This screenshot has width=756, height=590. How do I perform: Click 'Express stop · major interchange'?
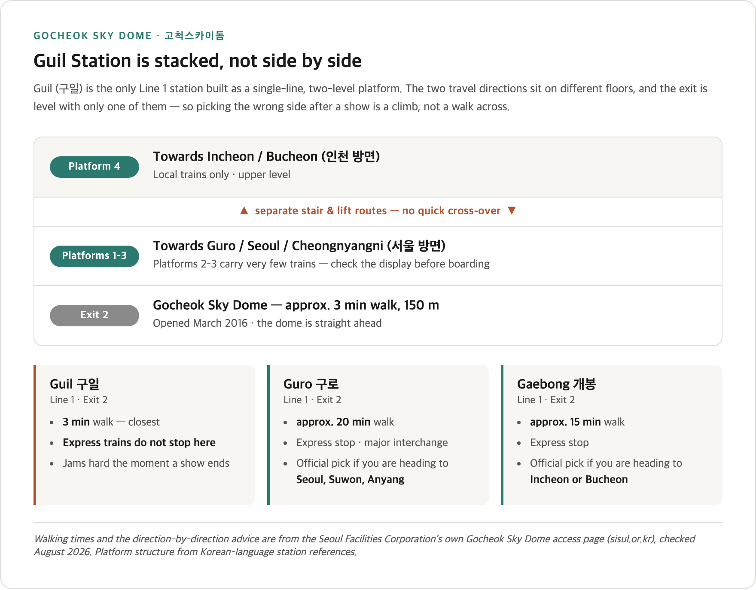click(372, 443)
